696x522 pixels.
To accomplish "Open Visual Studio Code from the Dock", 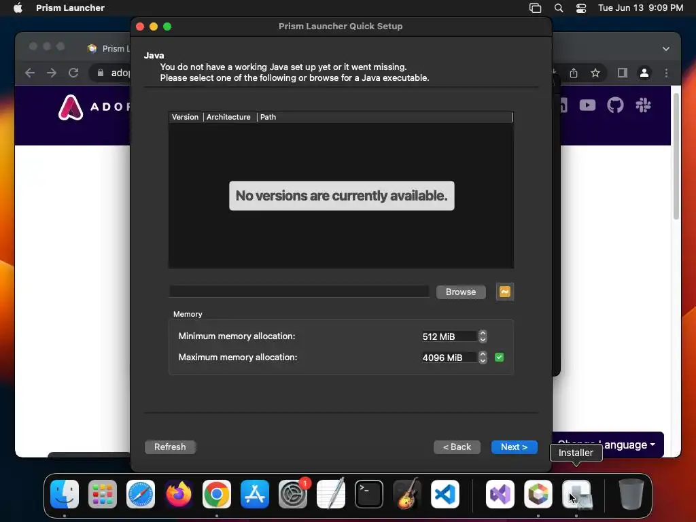I will coord(445,494).
